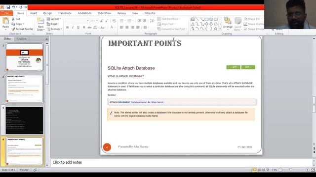
Task: Open Align Text dropdown
Action: tap(166, 24)
